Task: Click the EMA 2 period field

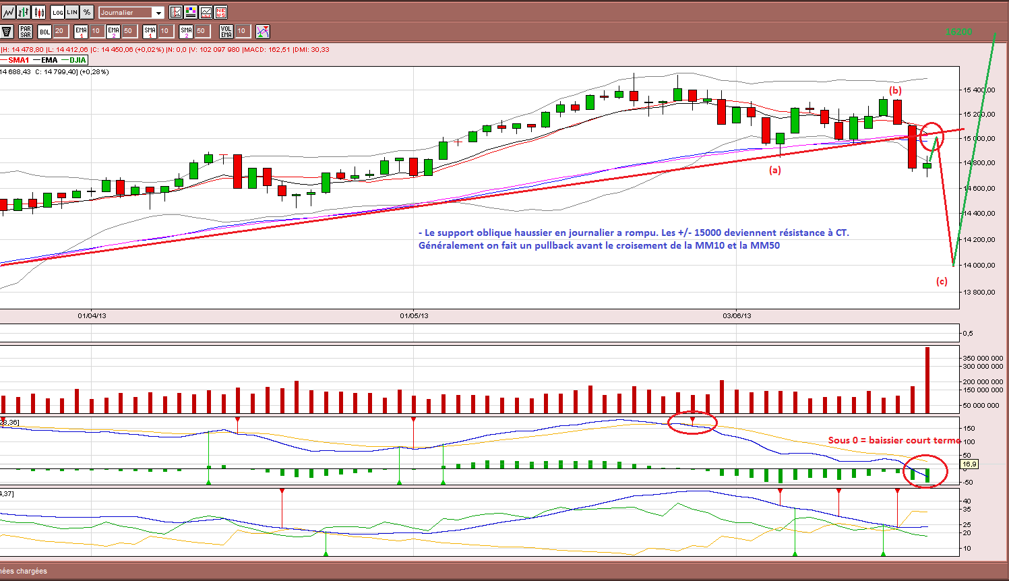Action: click(129, 31)
